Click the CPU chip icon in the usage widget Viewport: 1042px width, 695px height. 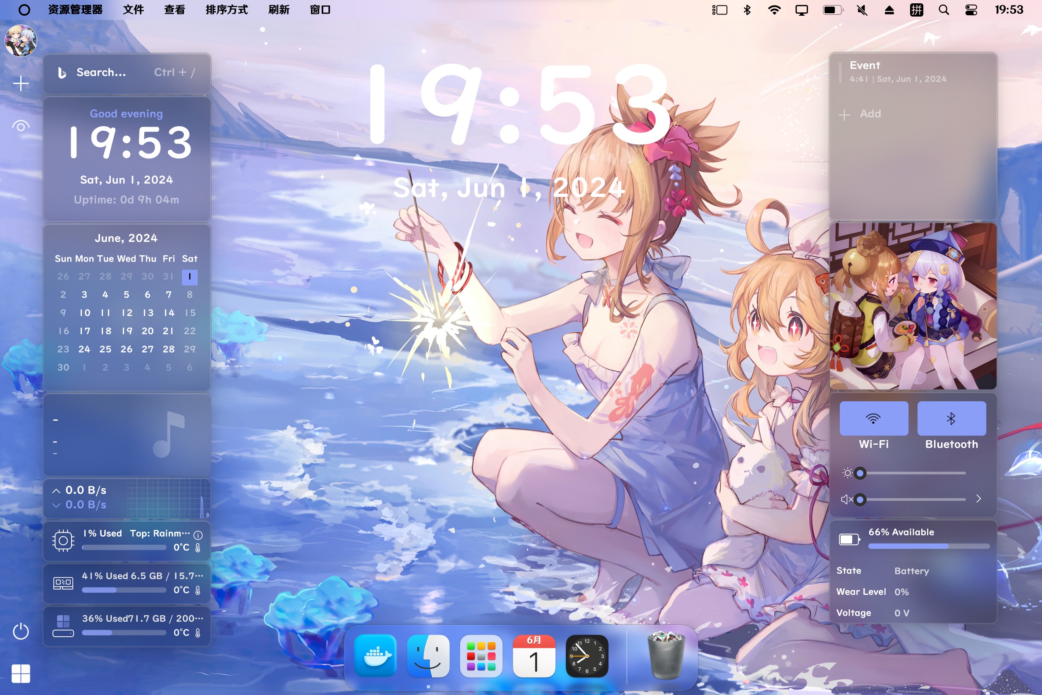(63, 540)
